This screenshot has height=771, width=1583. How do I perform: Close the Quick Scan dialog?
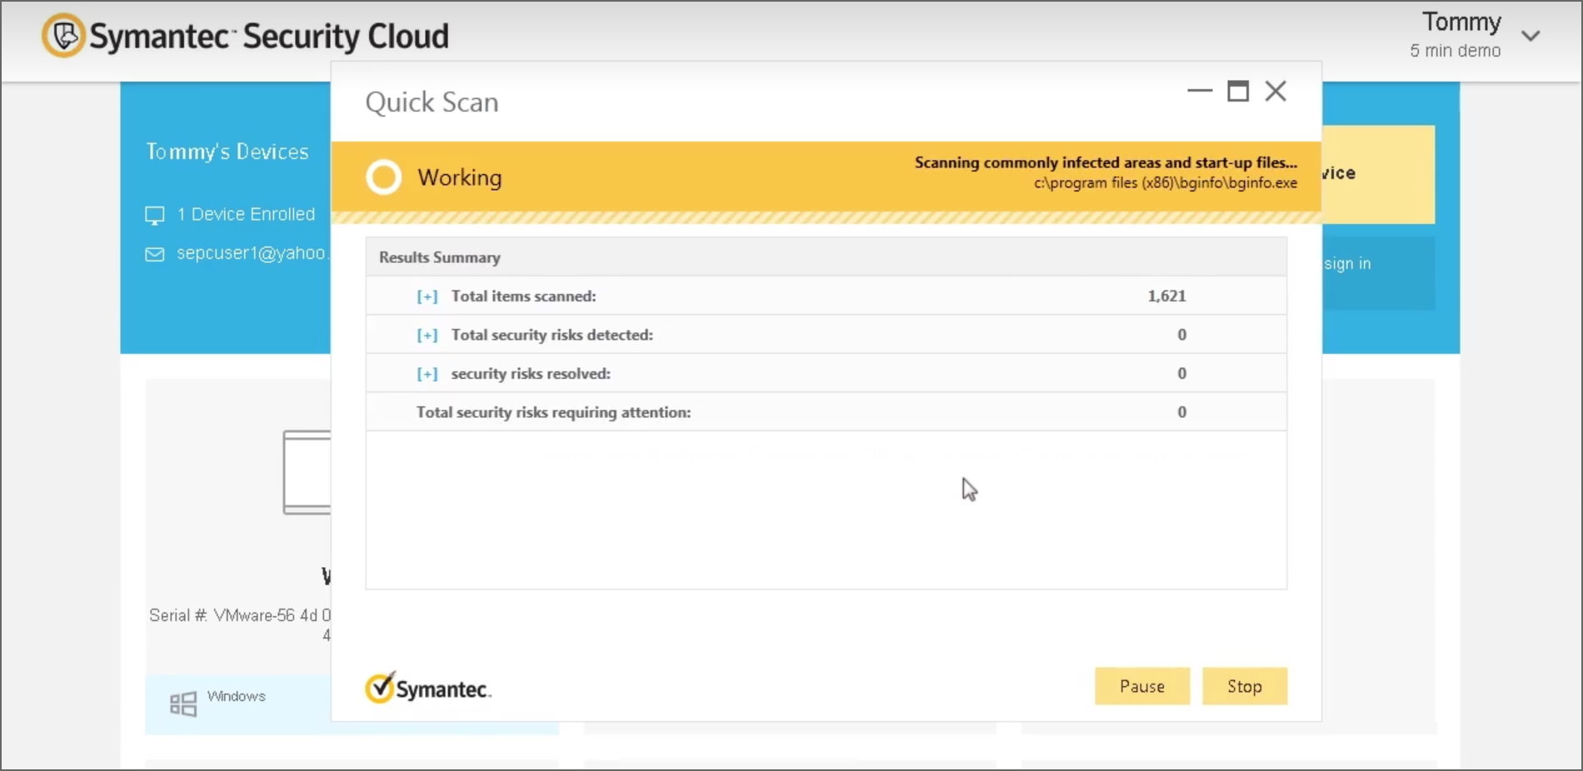[x=1276, y=91]
